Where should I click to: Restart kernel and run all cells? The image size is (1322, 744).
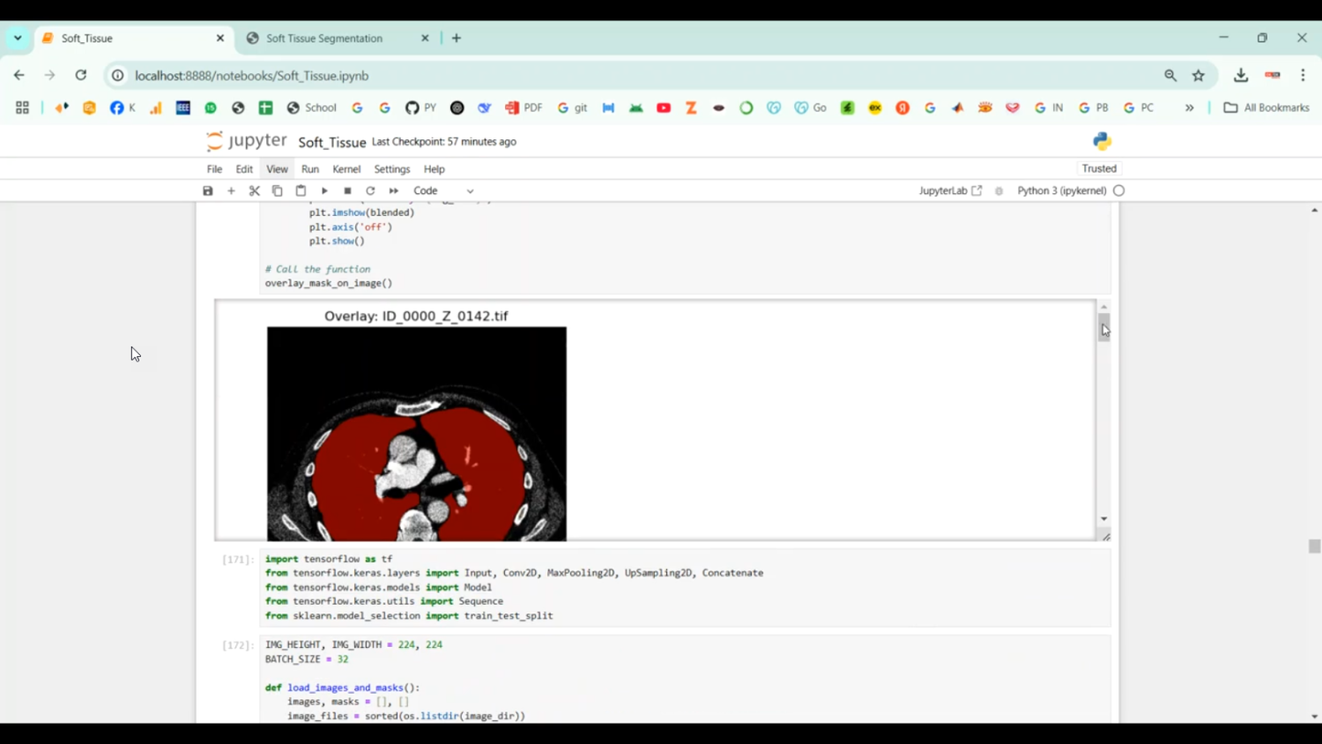[394, 191]
